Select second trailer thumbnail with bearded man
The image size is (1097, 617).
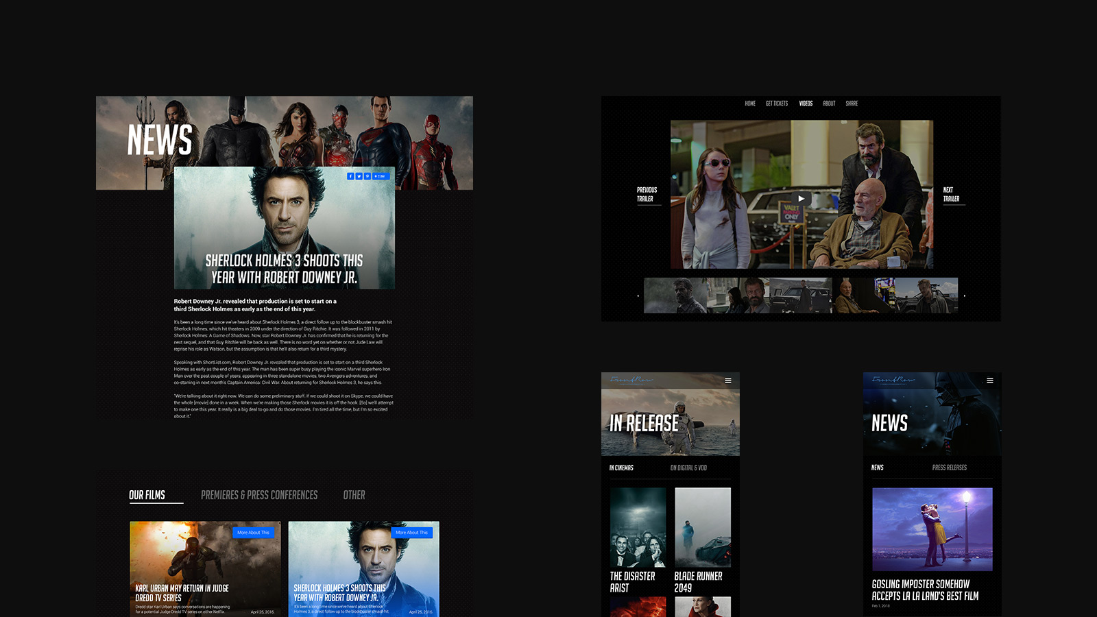point(738,295)
